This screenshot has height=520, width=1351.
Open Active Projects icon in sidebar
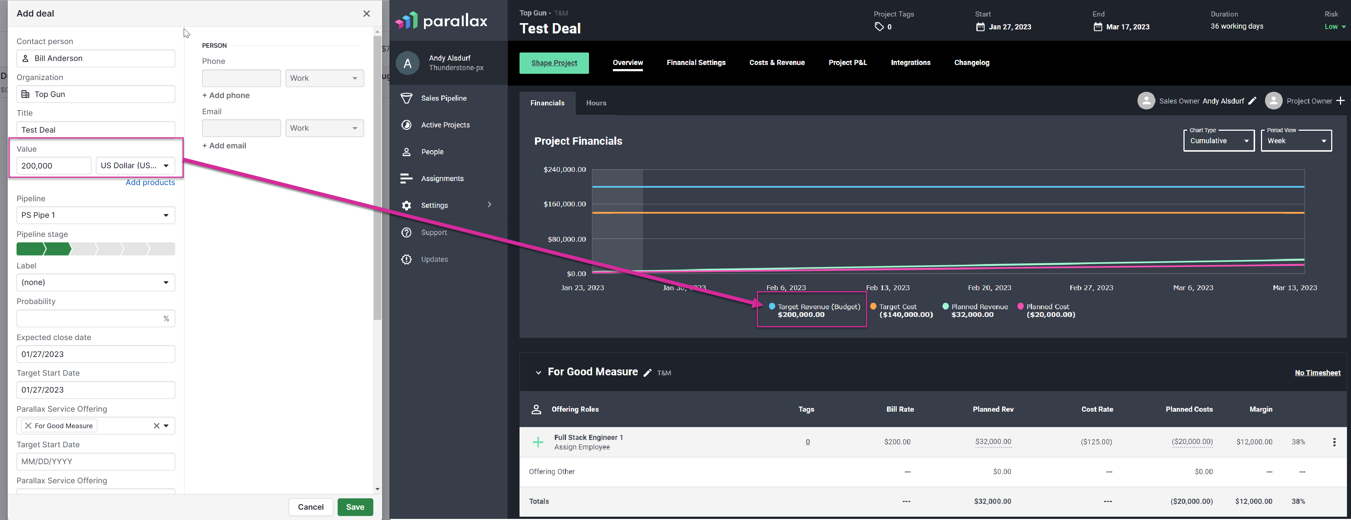406,125
